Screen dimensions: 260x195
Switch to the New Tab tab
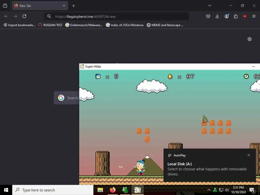click(40, 6)
